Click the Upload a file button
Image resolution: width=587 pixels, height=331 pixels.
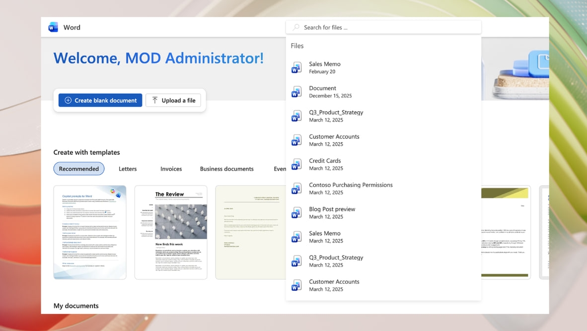pos(173,100)
